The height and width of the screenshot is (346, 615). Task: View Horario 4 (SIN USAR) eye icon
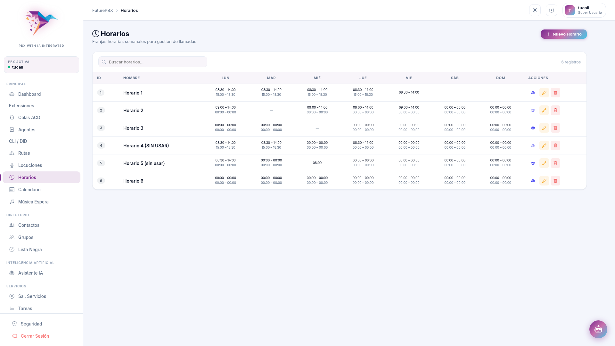533,145
